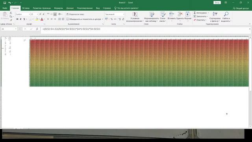
Task: Toggle bold Ж formatting
Action: coord(17,19)
